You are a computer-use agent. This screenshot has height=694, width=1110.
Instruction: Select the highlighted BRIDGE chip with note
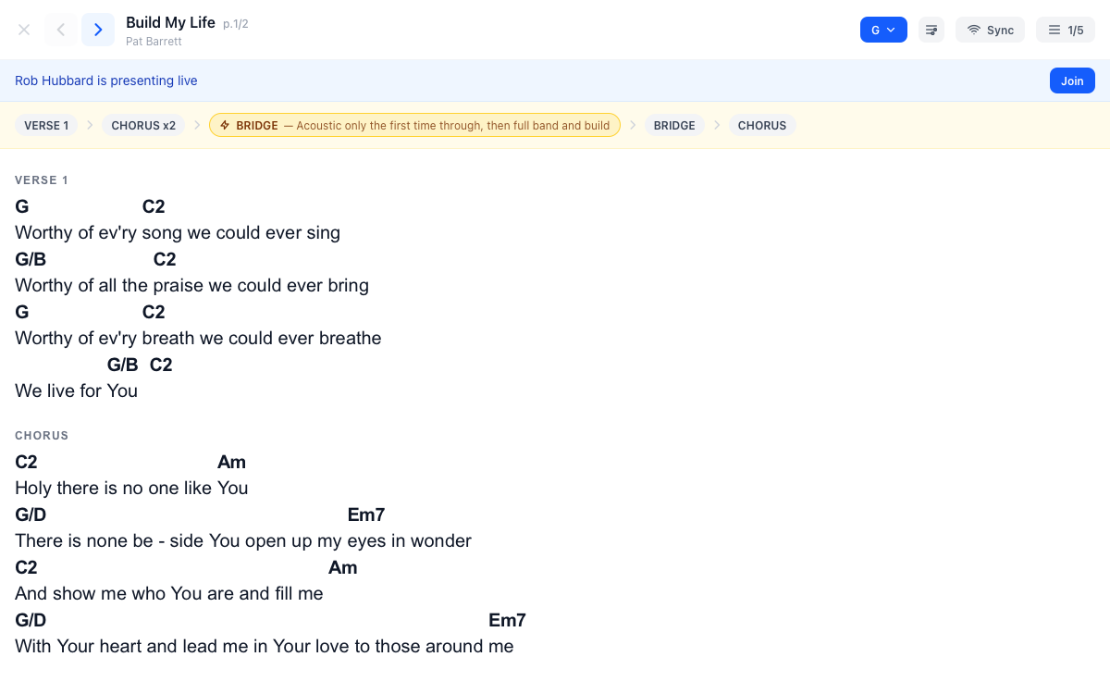(414, 125)
